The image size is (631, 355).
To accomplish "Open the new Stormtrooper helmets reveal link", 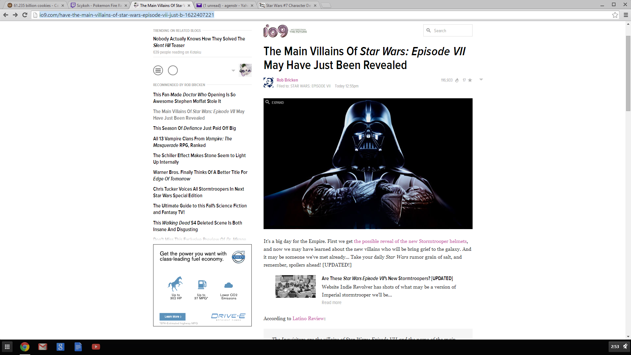I will tap(410, 241).
